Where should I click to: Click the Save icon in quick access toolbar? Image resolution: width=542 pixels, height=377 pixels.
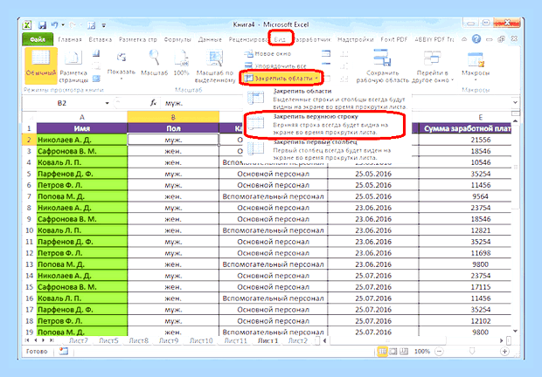pos(43,25)
